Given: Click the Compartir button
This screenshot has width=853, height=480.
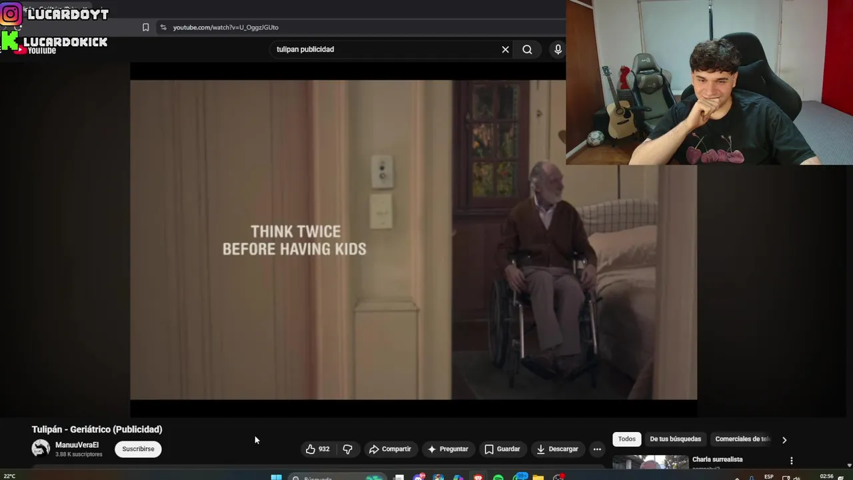Looking at the screenshot, I should point(390,449).
